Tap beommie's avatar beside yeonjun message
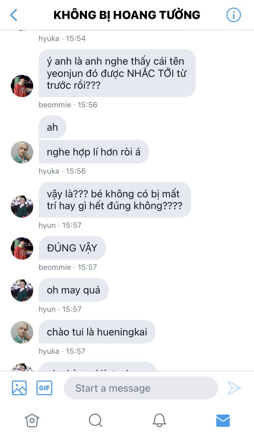Screen dimensions: 254x438 point(22,86)
